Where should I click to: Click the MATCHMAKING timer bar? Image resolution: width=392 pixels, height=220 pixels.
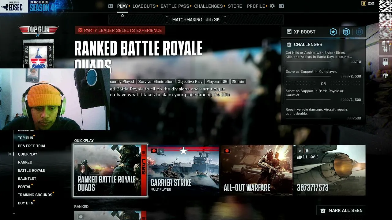[x=196, y=20]
